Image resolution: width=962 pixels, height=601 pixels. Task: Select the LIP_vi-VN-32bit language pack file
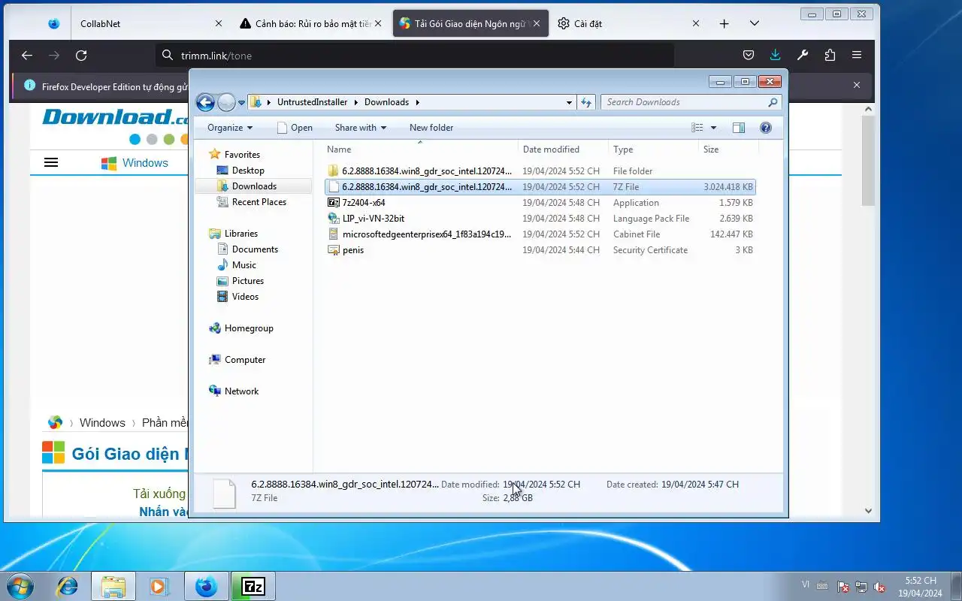pos(540,219)
